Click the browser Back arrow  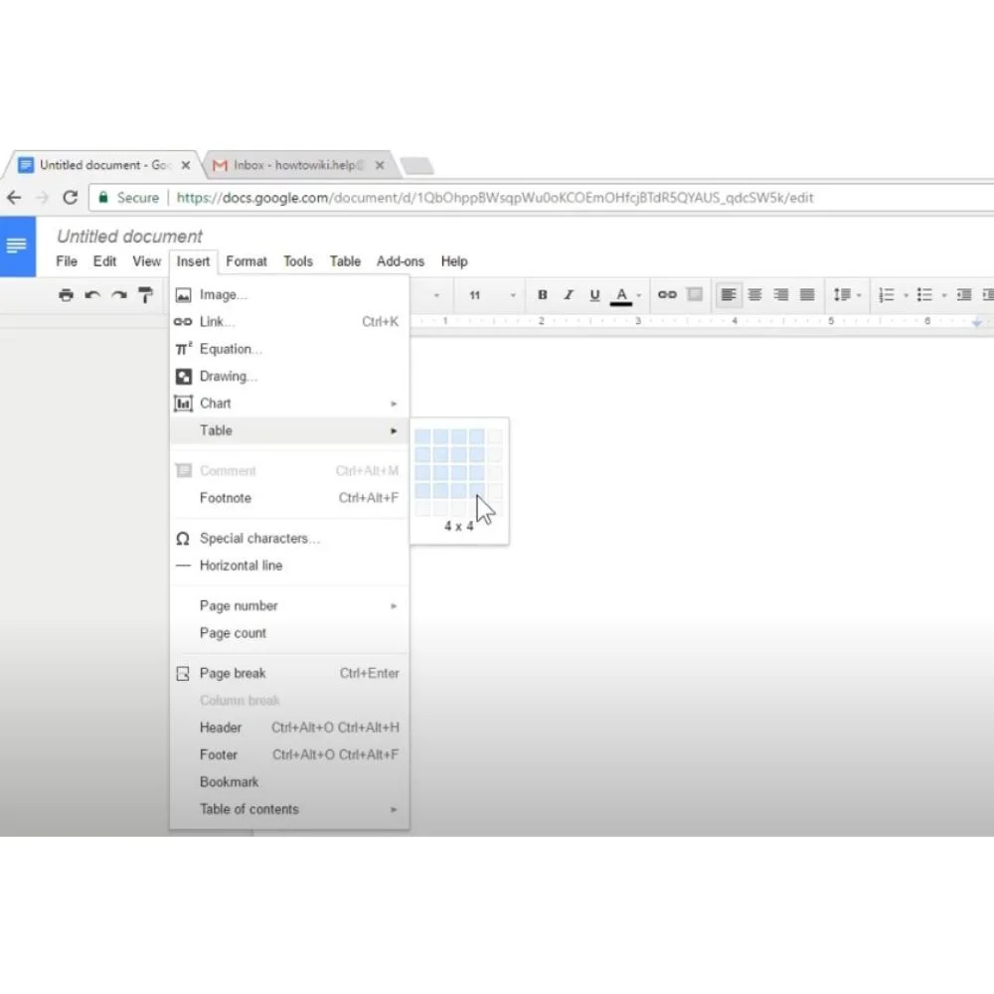pos(14,198)
